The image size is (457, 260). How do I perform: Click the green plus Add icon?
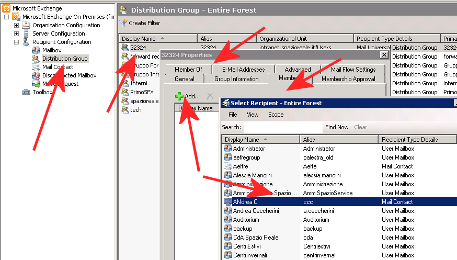(x=179, y=96)
